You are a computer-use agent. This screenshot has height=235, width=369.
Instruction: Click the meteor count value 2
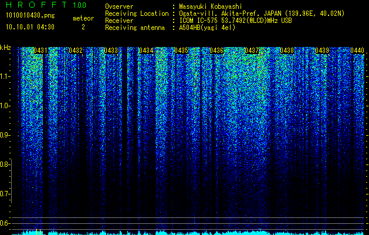point(83,27)
